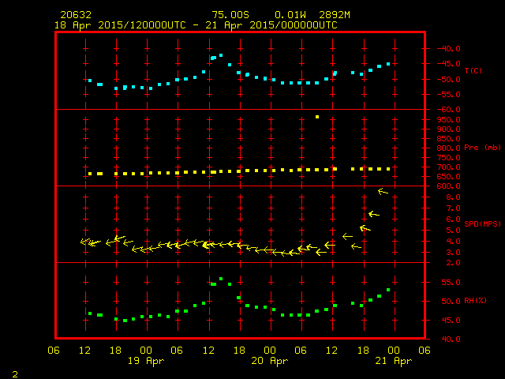Click the -40.0 temperature axis value

point(449,49)
